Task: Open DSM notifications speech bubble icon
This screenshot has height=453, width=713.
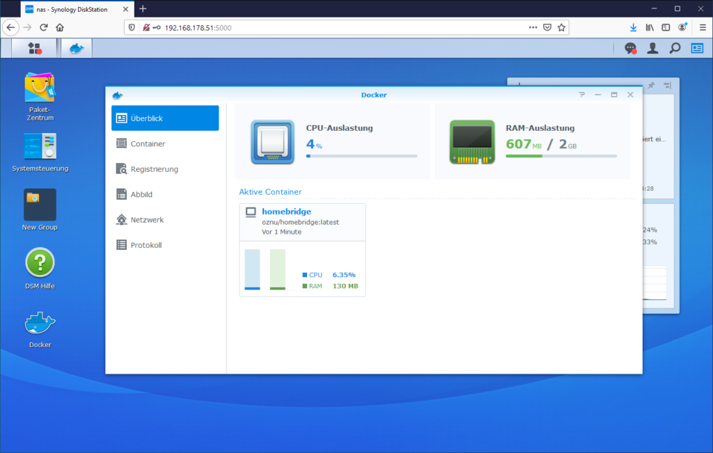Action: (630, 48)
